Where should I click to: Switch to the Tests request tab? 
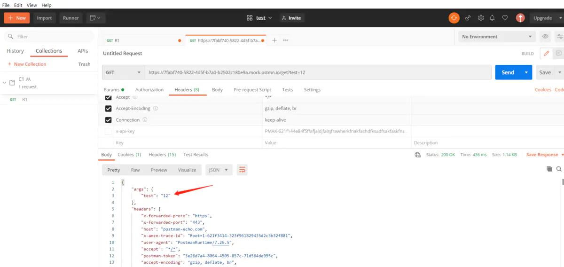click(288, 89)
